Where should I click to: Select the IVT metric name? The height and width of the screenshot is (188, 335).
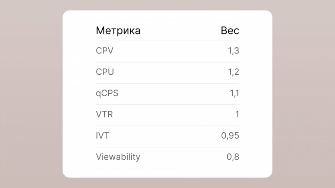[103, 136]
